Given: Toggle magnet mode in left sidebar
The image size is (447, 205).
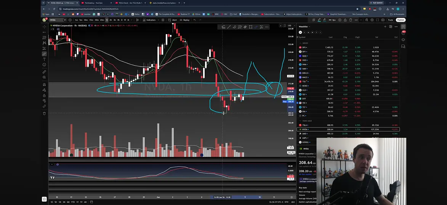Looking at the screenshot, I should [44, 84].
